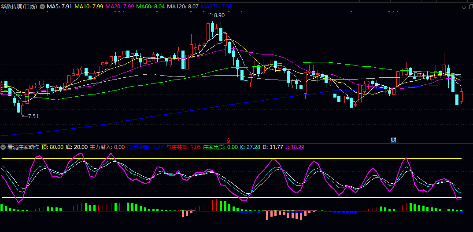The height and width of the screenshot is (232, 473).
Task: Click the 7.51 low price annotation
Action: [33, 116]
